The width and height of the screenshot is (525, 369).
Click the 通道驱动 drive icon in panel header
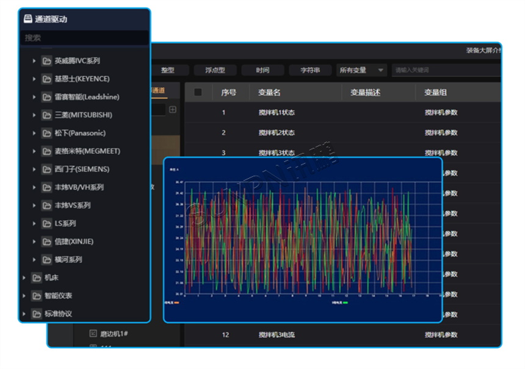27,19
